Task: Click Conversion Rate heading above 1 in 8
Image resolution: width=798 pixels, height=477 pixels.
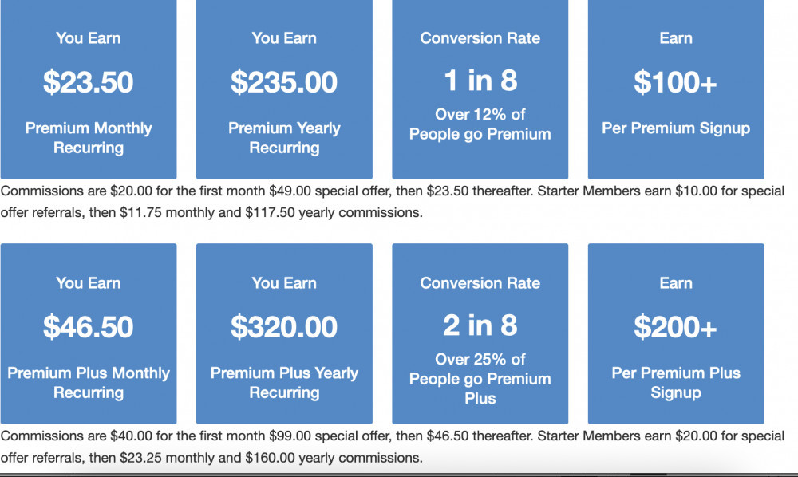Action: [x=480, y=38]
